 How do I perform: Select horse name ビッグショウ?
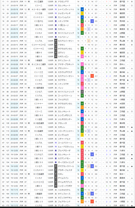pyautogui.click(x=63, y=135)
